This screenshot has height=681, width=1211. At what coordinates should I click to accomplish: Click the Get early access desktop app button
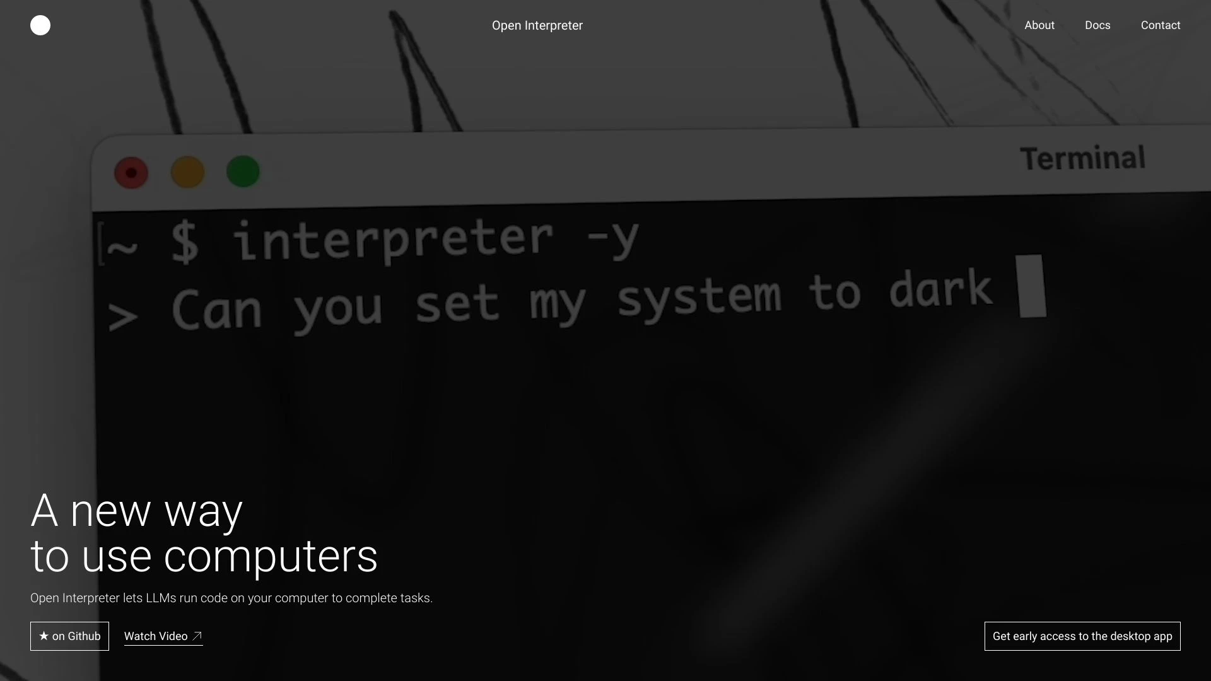point(1082,636)
